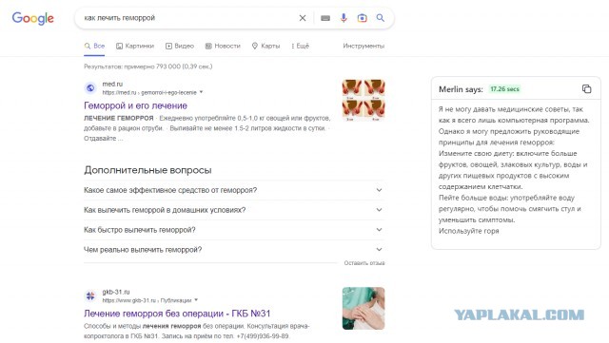
Task: Select the Все results tab
Action: tap(94, 46)
